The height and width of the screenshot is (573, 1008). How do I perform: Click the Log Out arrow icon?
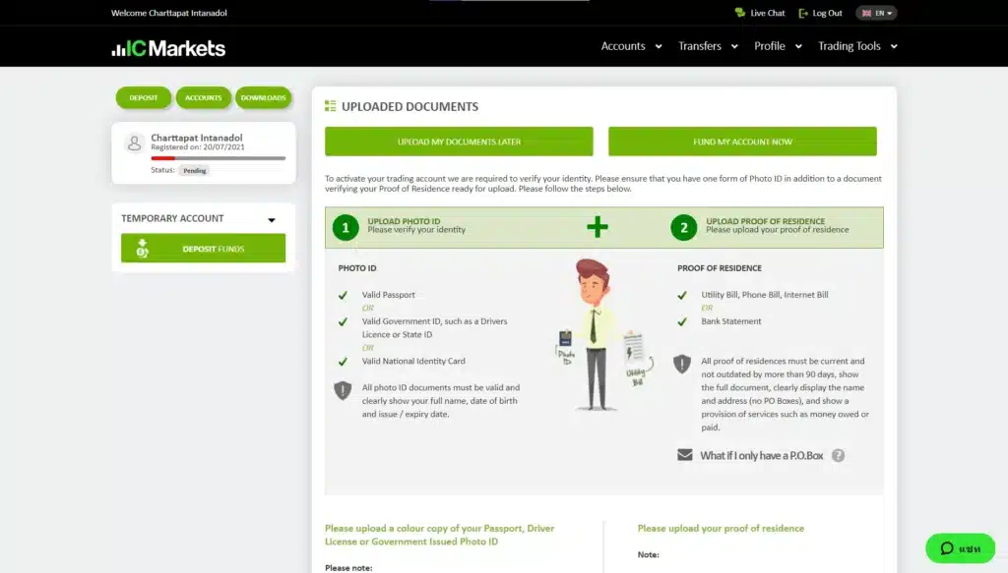click(x=804, y=13)
